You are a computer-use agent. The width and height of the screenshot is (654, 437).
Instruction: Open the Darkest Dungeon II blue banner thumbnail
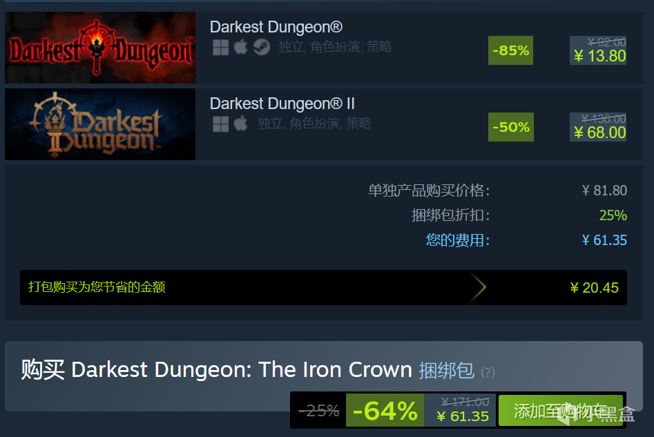pyautogui.click(x=100, y=124)
